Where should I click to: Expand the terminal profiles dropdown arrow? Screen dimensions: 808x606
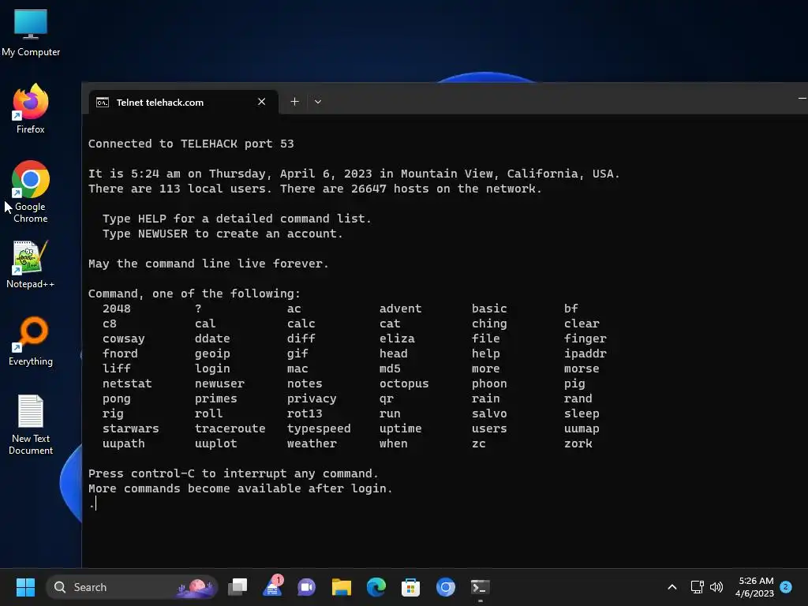[318, 102]
